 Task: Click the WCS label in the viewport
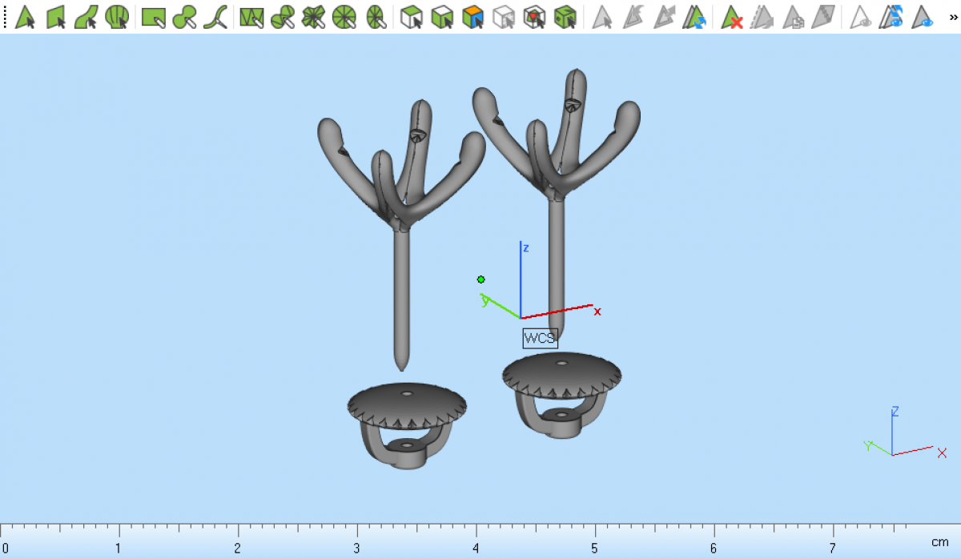coord(539,338)
